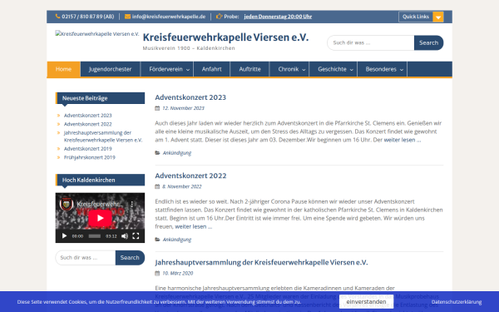499x312 pixels.
Task: Open the Anfahrt menu item
Action: pyautogui.click(x=211, y=69)
